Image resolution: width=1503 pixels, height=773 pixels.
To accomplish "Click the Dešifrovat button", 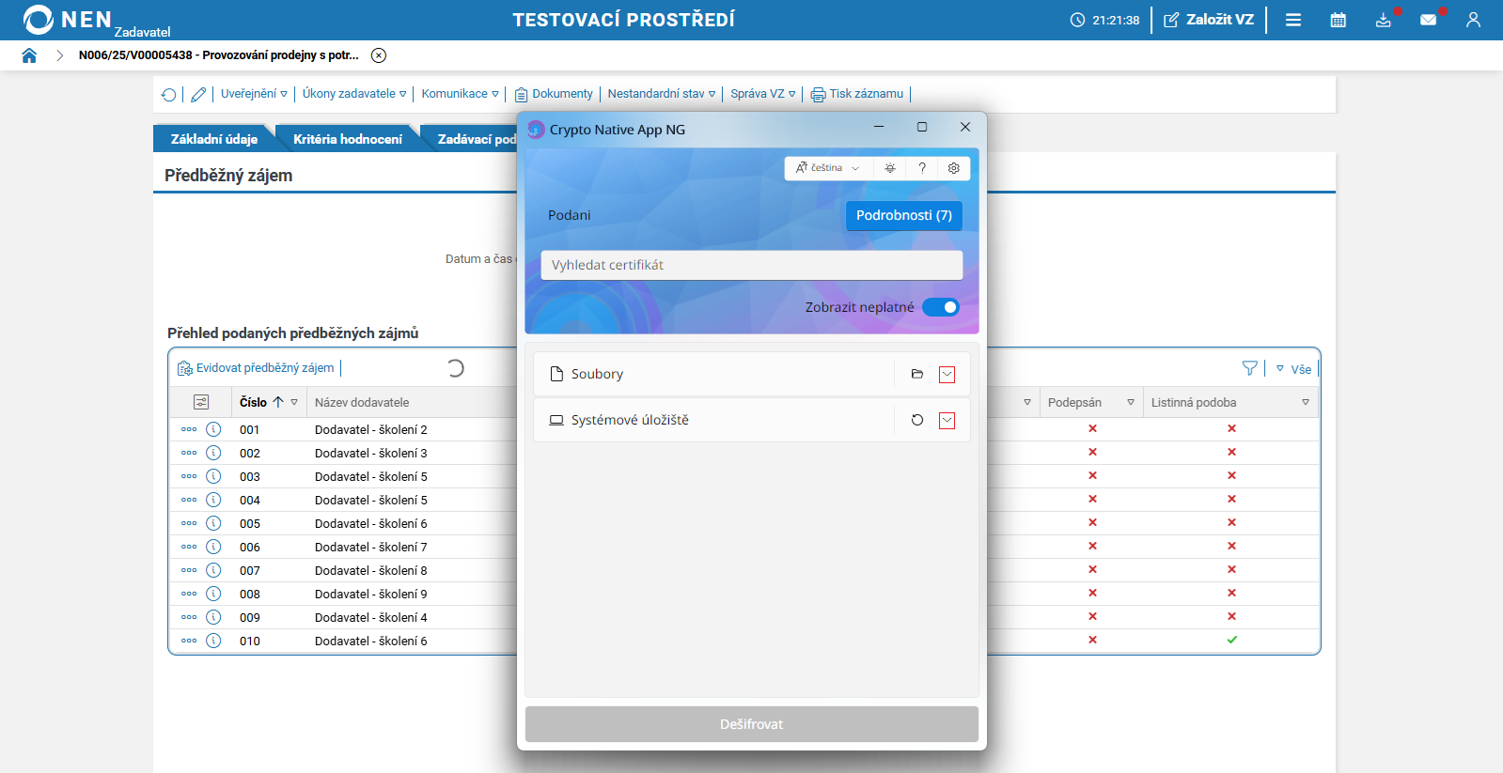I will click(x=752, y=724).
